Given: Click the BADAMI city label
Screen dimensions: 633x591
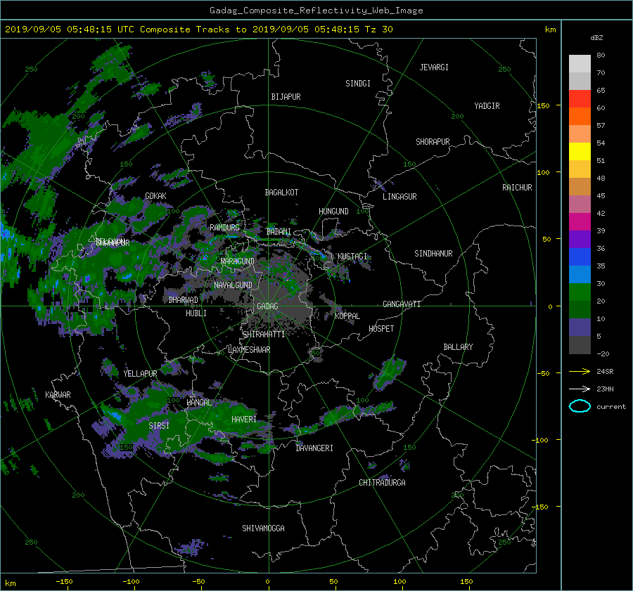Looking at the screenshot, I should tap(279, 232).
